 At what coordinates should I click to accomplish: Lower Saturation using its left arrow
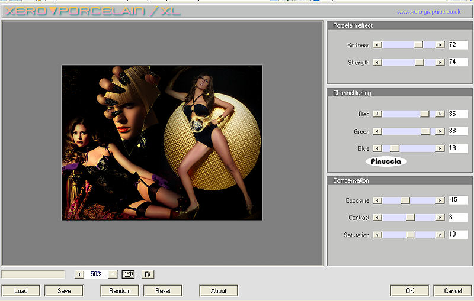[x=377, y=235]
